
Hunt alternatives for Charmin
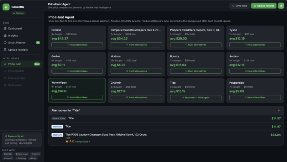[x=136, y=98]
